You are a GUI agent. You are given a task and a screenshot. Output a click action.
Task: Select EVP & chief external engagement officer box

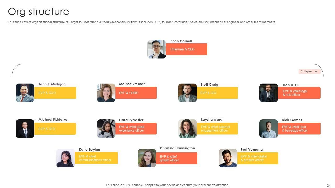[217, 129]
